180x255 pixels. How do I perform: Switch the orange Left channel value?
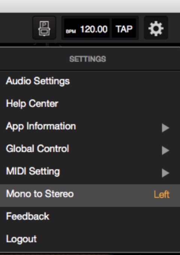[162, 194]
